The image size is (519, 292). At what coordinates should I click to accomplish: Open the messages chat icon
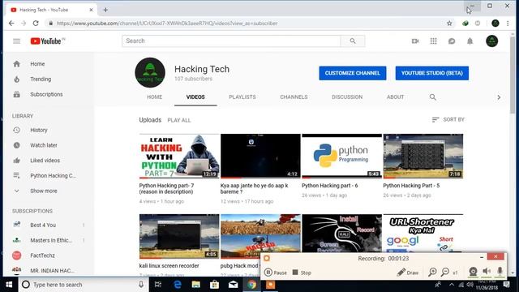pyautogui.click(x=452, y=41)
